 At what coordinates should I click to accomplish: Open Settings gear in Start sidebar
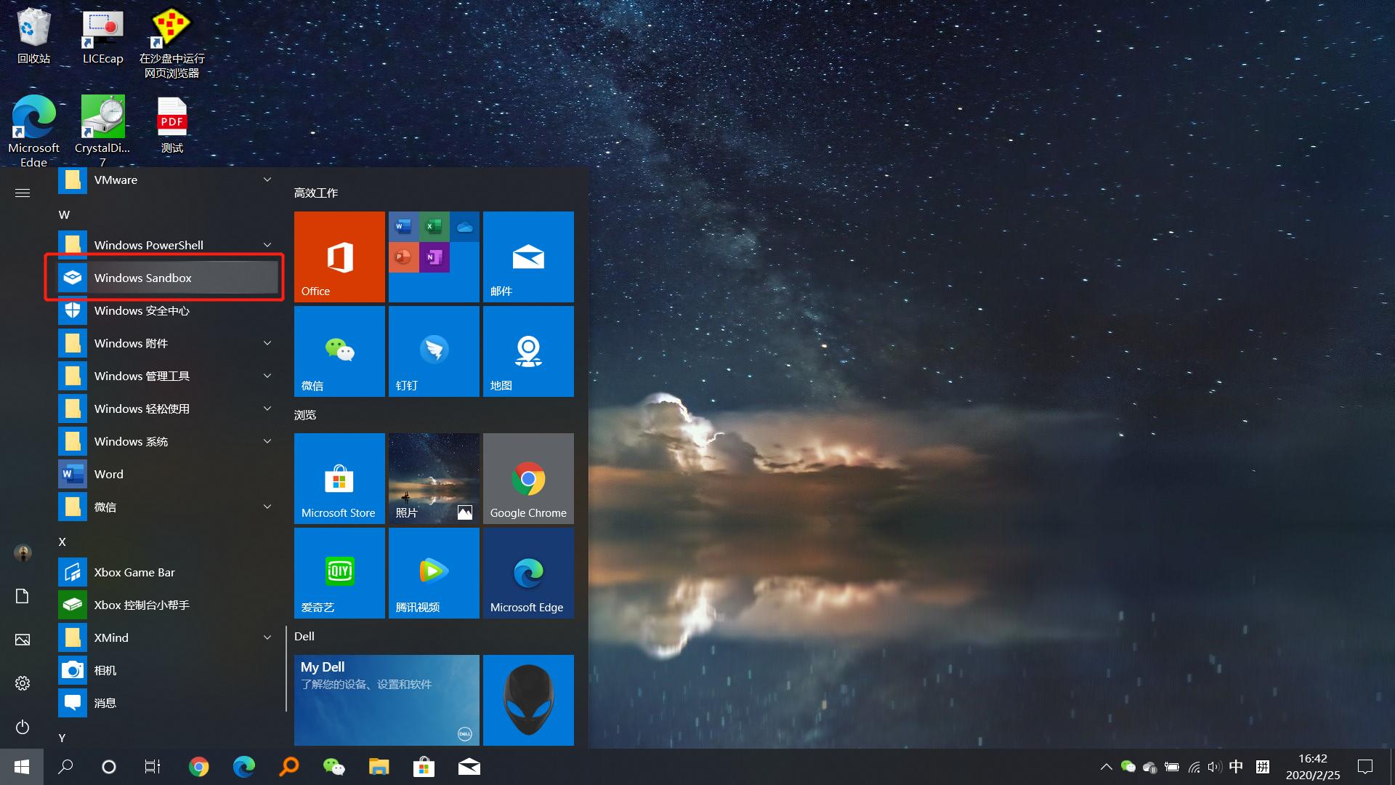pos(23,683)
